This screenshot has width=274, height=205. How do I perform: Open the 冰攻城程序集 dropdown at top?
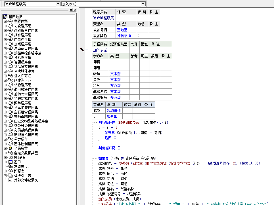point(58,4)
